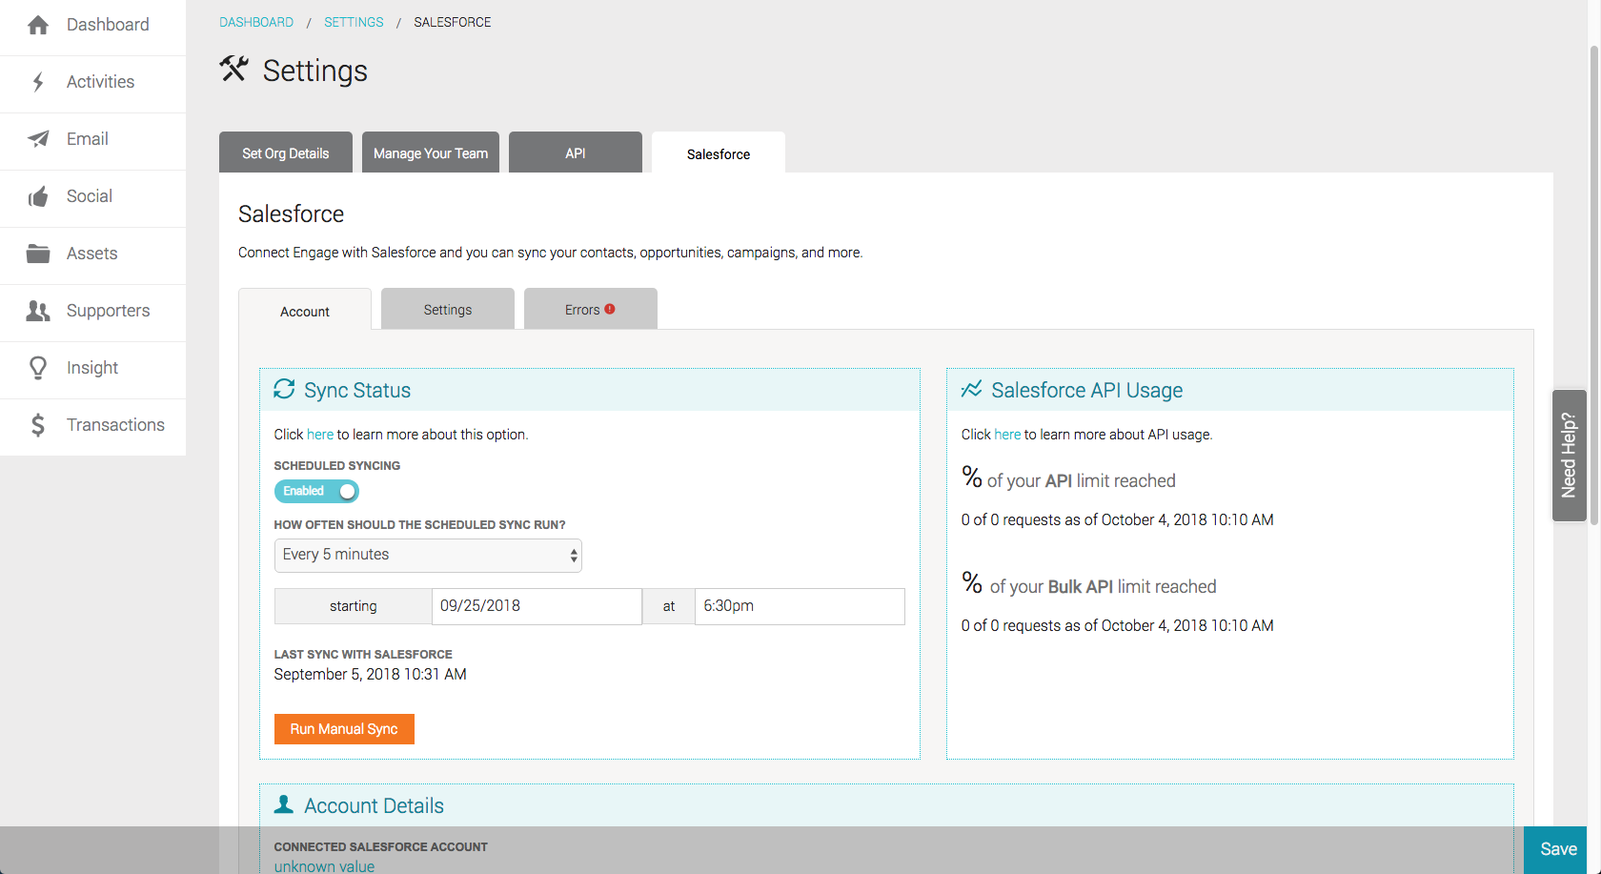Image resolution: width=1601 pixels, height=874 pixels.
Task: Click the starting date field 09/25/2018
Action: coord(537,606)
